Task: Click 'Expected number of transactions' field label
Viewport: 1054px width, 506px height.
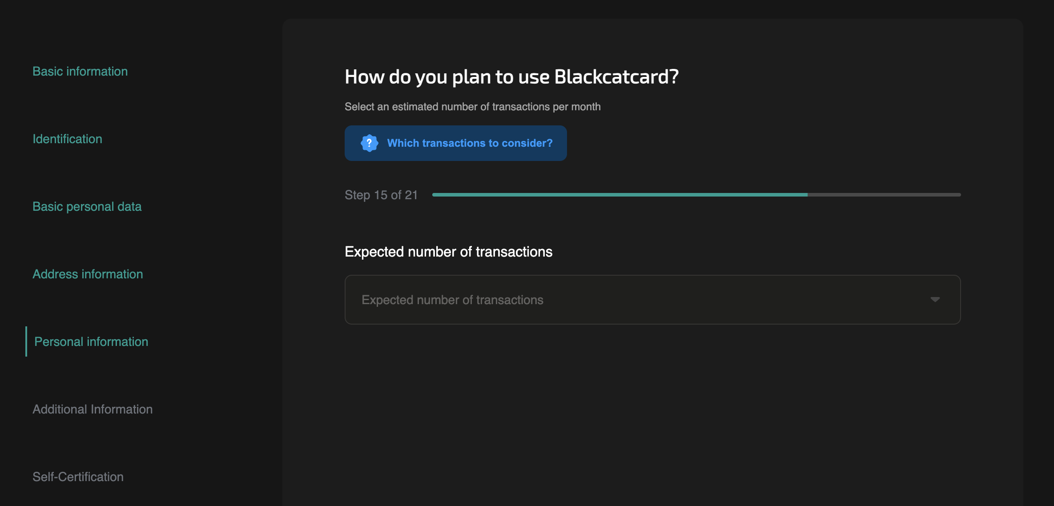Action: (x=448, y=252)
